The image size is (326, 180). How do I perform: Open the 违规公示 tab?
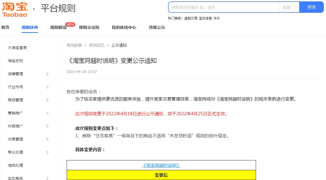tap(157, 28)
